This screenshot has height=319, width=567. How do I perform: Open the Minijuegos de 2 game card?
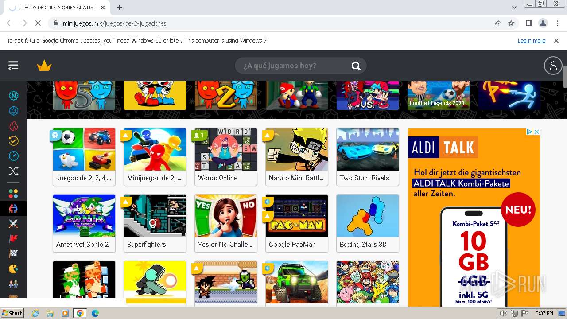coord(155,157)
